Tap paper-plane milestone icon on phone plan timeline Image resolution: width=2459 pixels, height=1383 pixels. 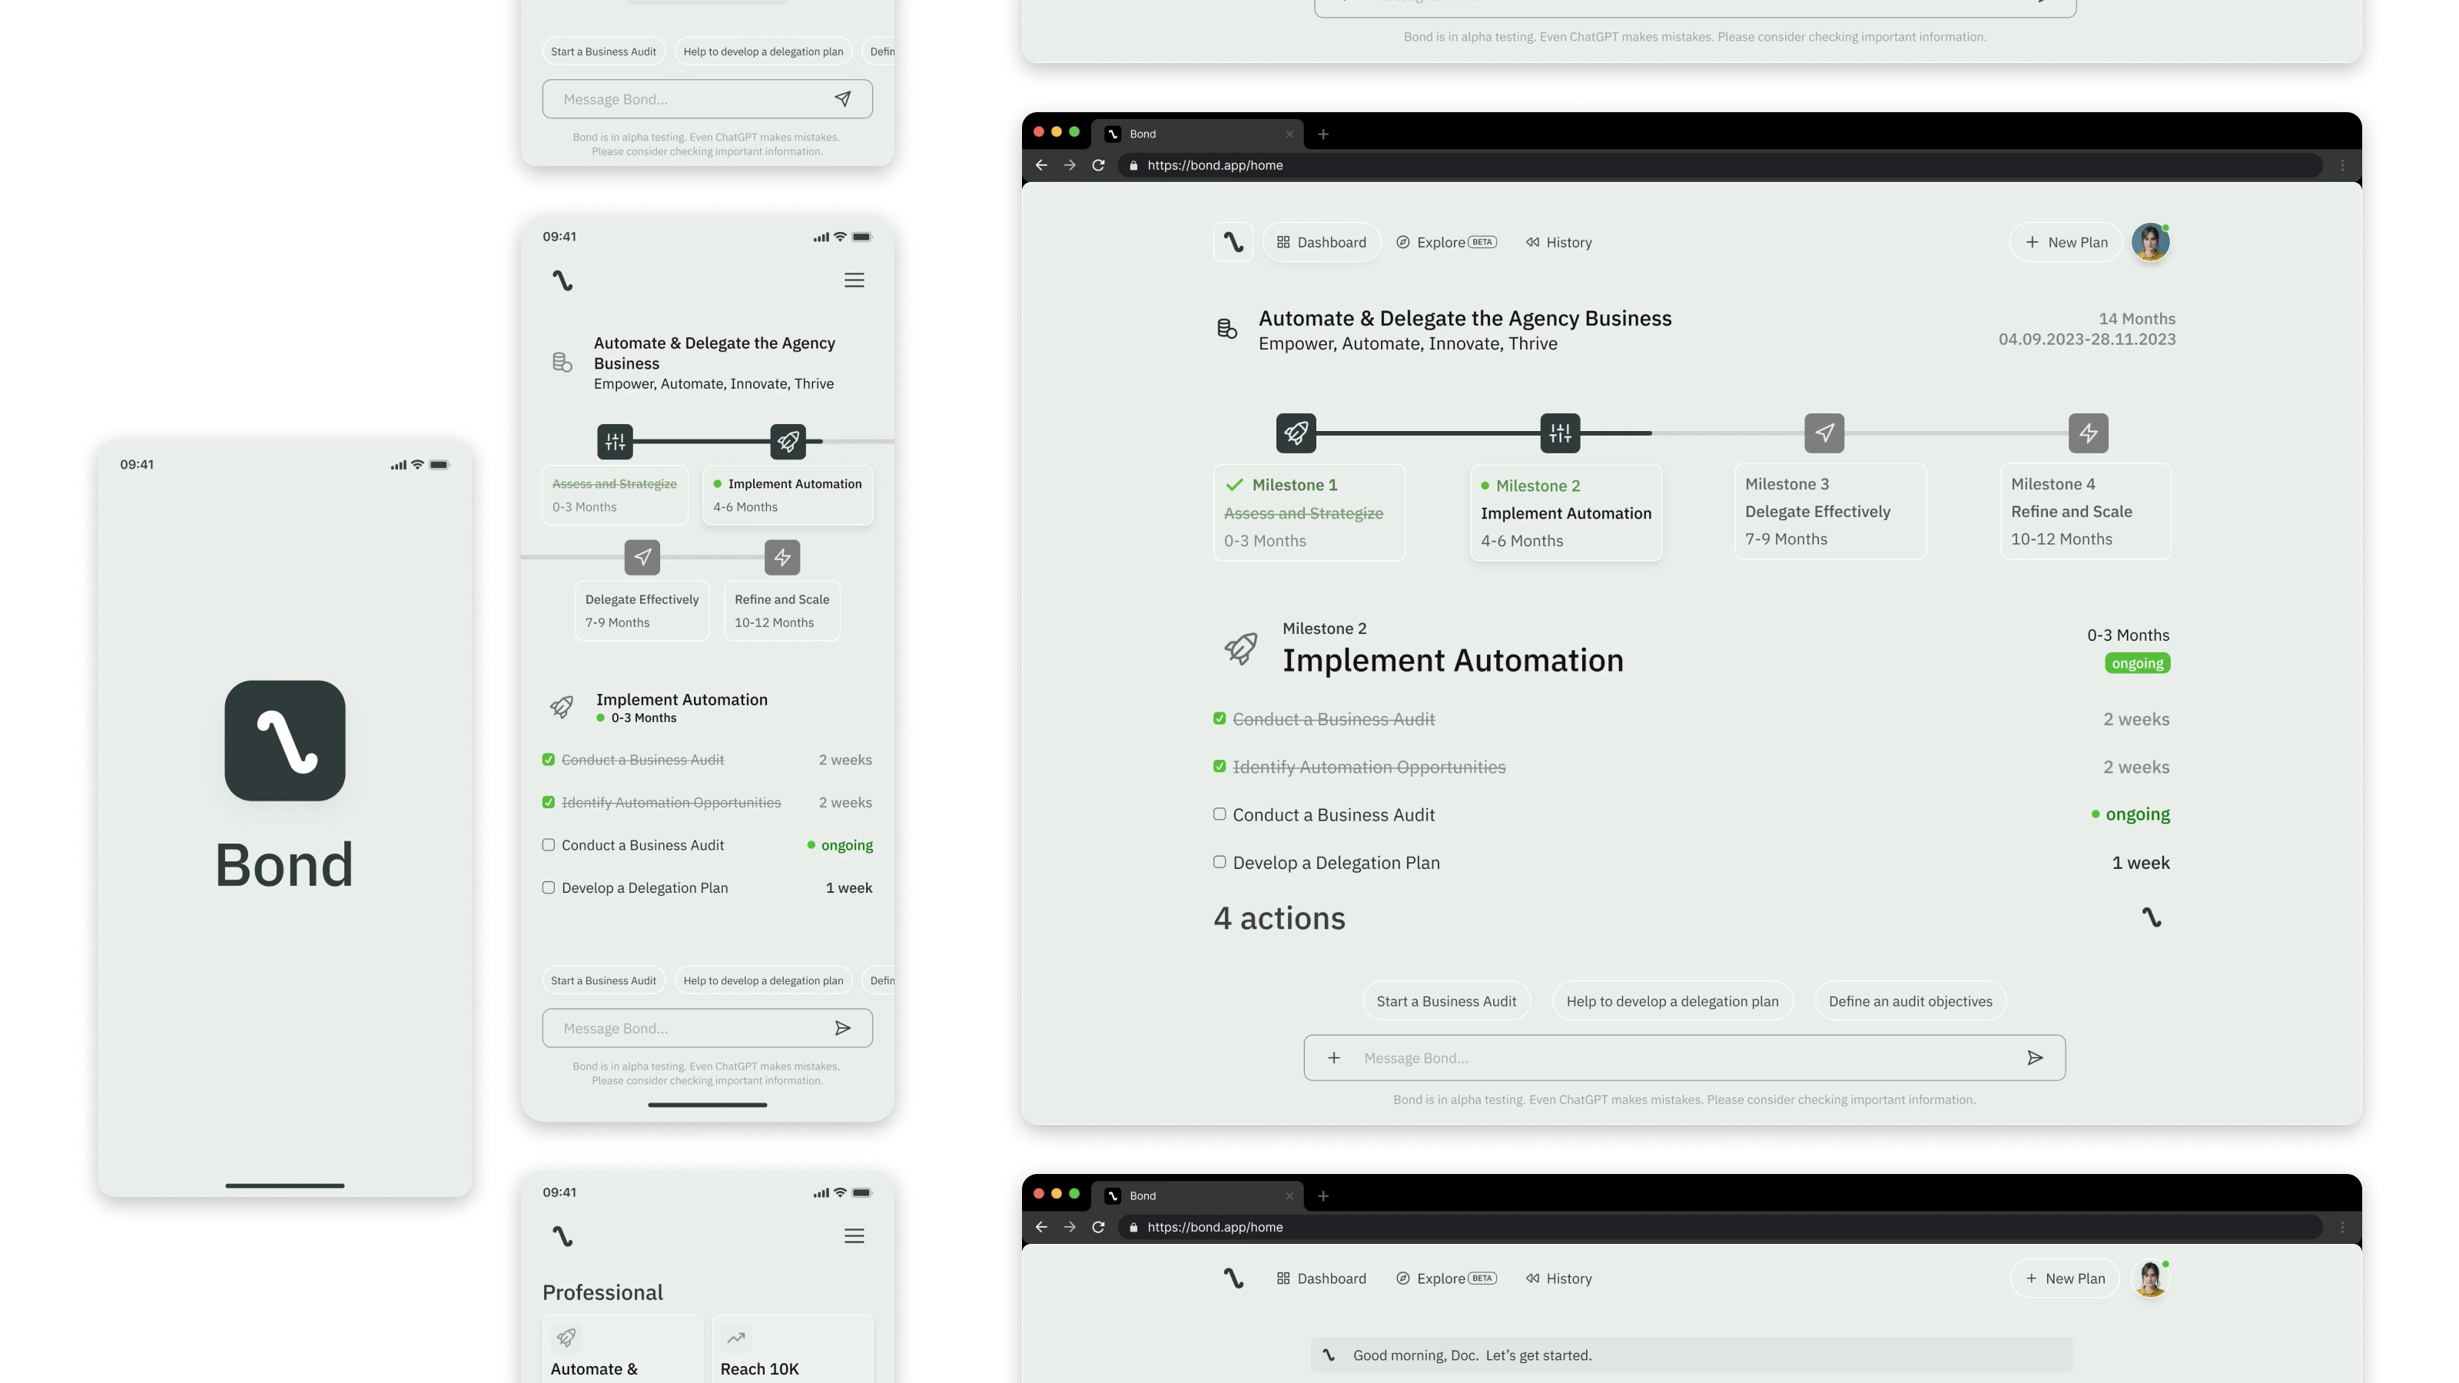(x=642, y=556)
